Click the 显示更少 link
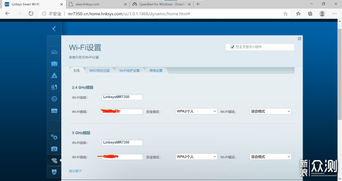Viewport: 342px width, 181px height. pyautogui.click(x=75, y=171)
